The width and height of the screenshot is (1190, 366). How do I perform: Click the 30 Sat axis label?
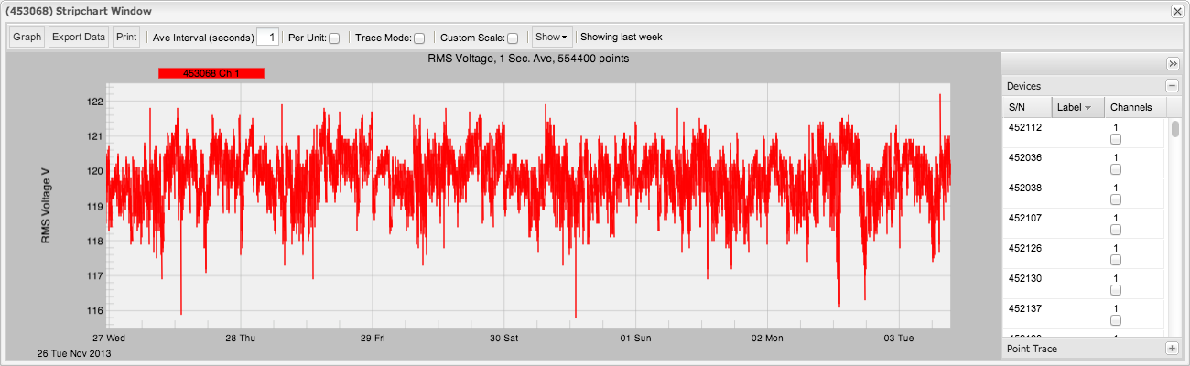click(x=503, y=339)
